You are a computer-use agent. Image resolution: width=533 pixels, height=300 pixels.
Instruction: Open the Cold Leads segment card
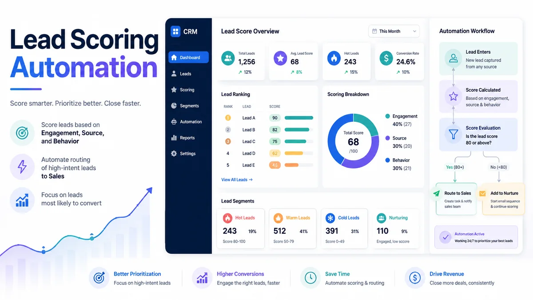344,228
